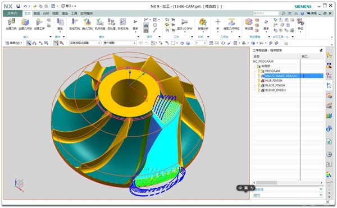This screenshot has width=337, height=208.
Task: Open the 整个装配 scope dropdown
Action: coord(120,43)
